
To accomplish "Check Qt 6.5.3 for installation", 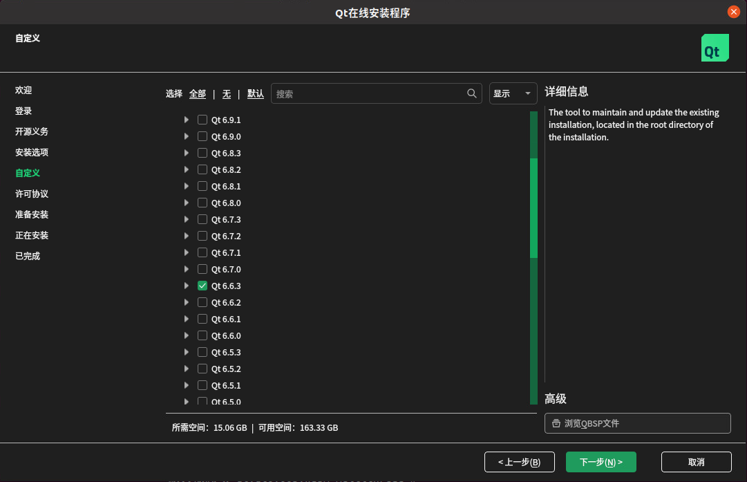I will [202, 351].
